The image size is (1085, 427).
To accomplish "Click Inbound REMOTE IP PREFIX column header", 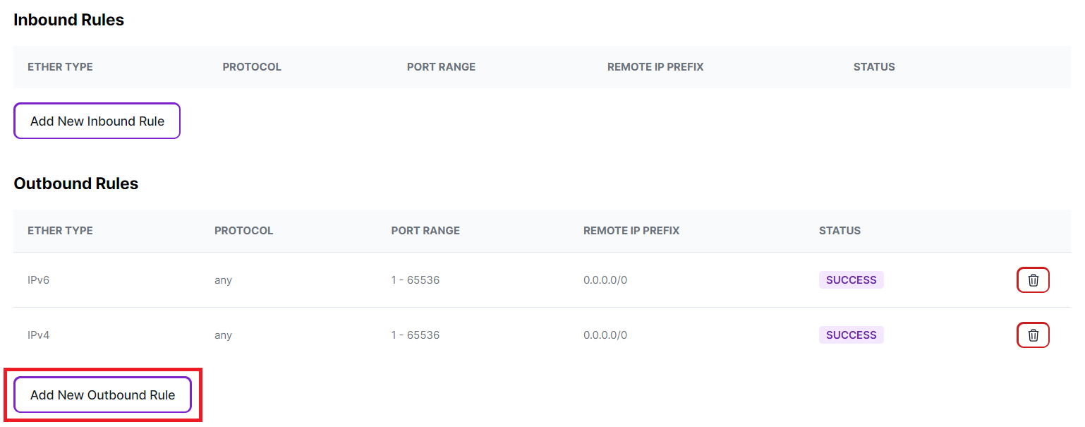I will pyautogui.click(x=655, y=67).
